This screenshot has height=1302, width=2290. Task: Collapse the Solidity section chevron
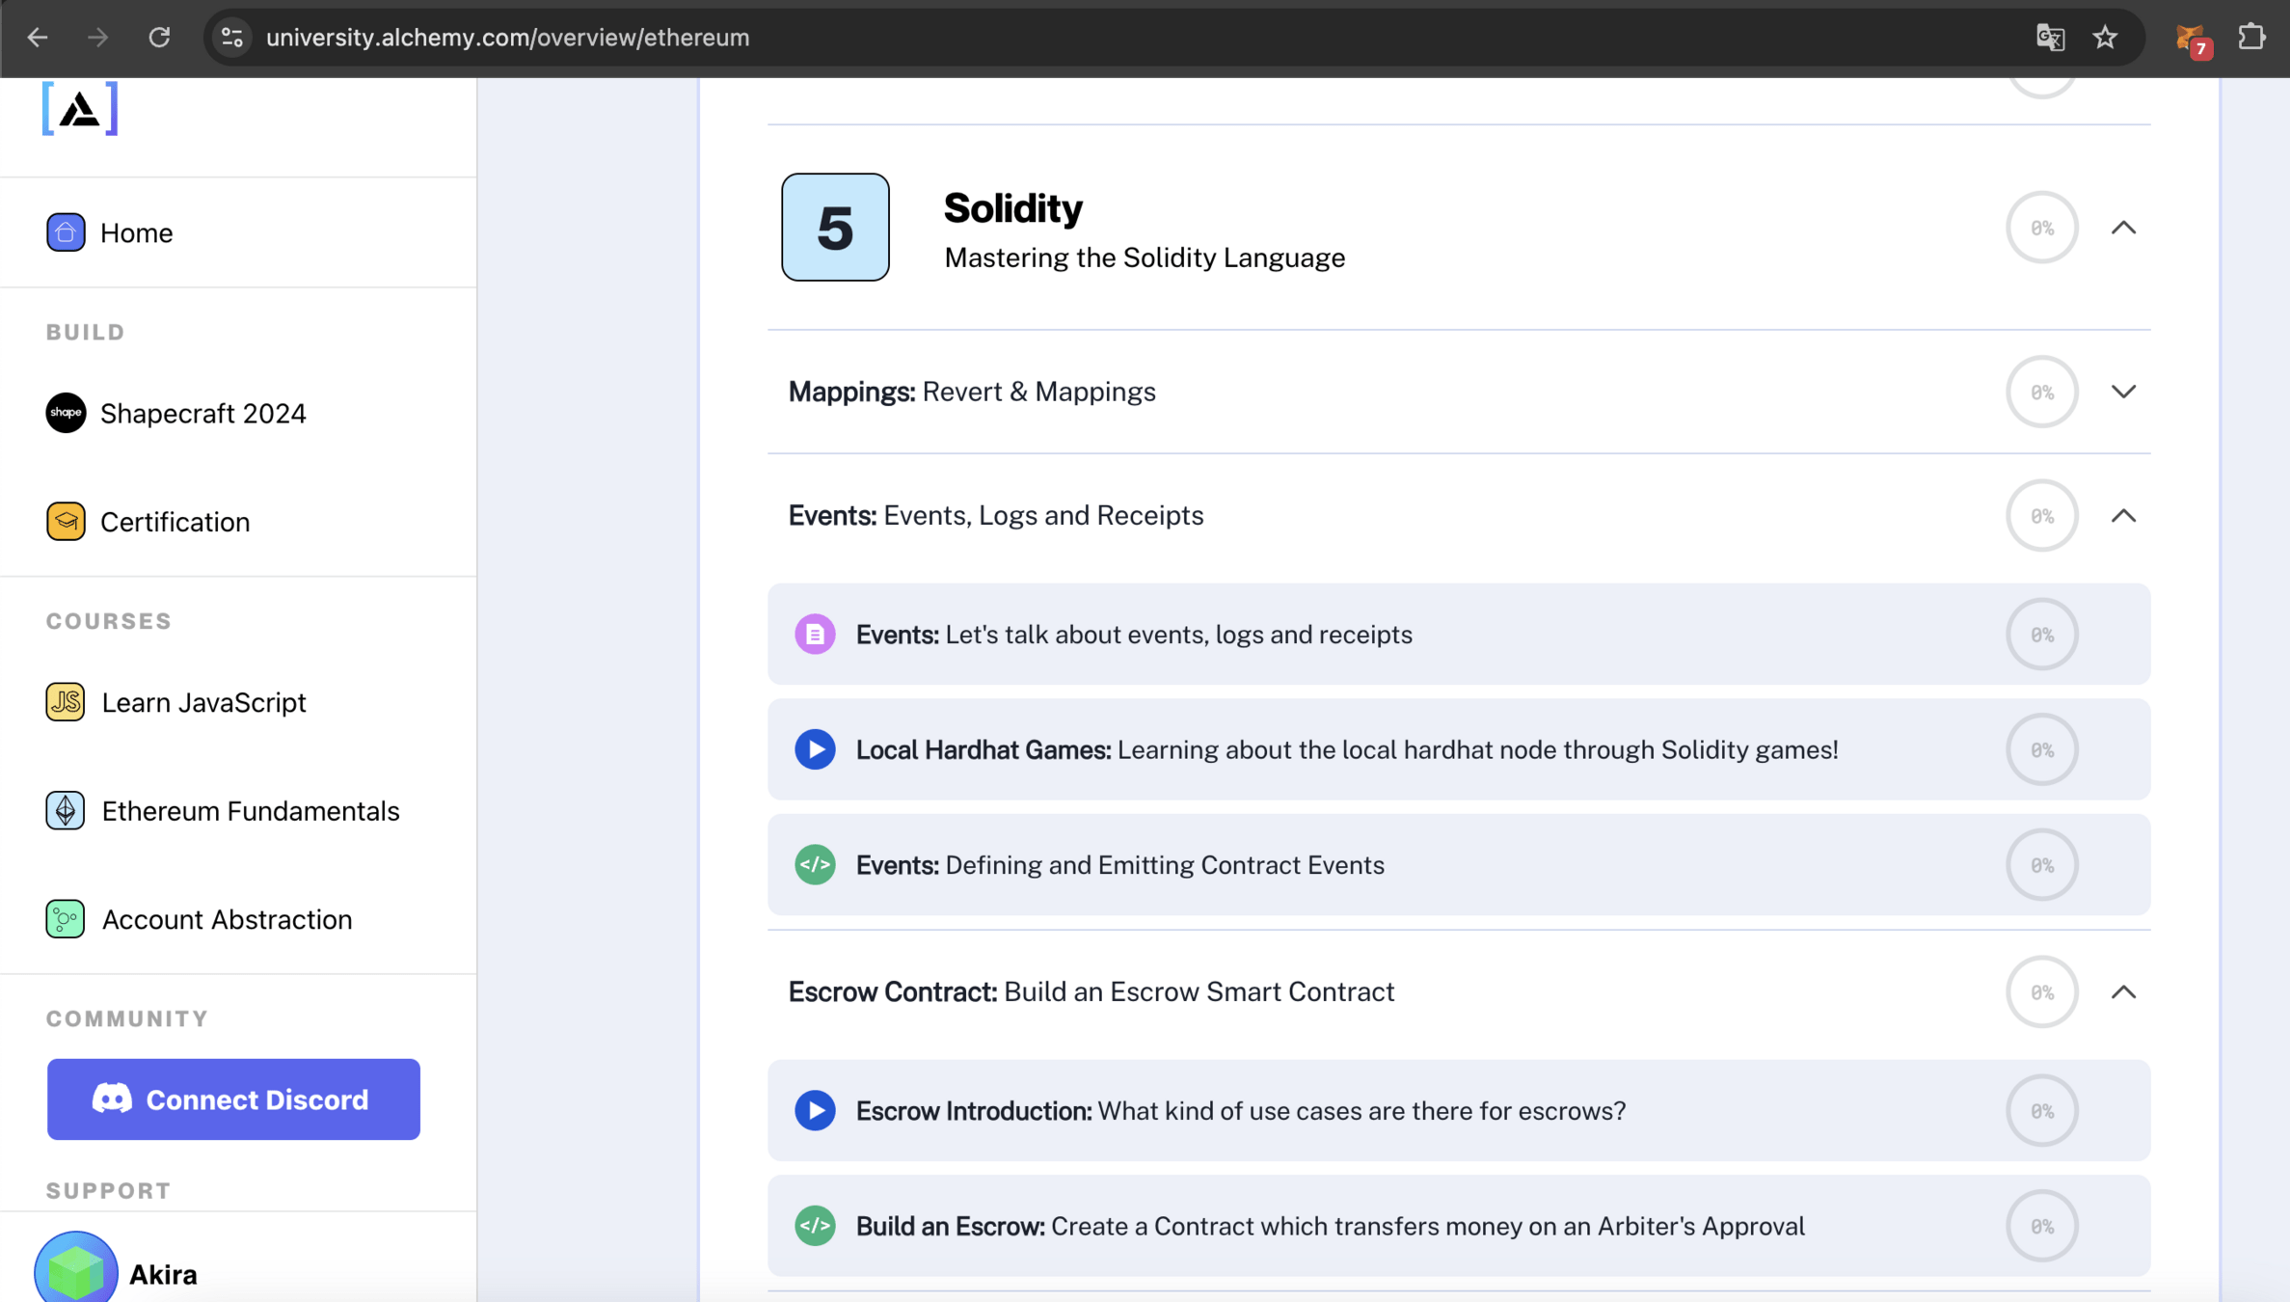click(x=2123, y=228)
